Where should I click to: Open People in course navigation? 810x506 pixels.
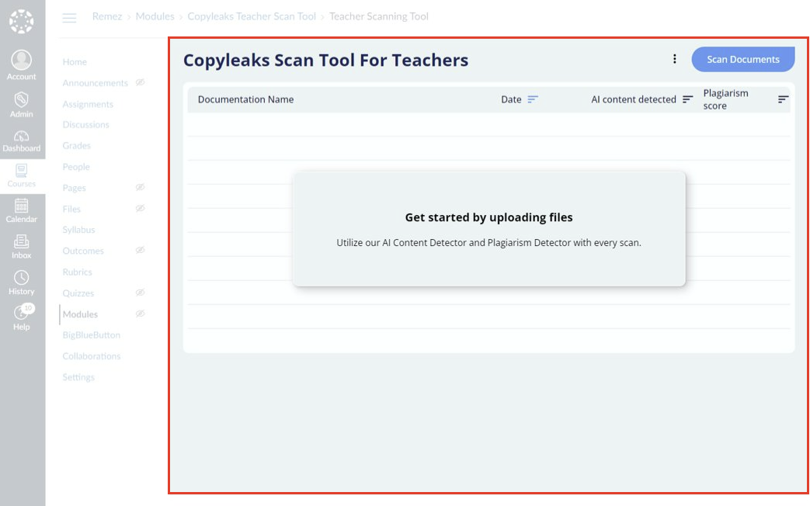76,167
